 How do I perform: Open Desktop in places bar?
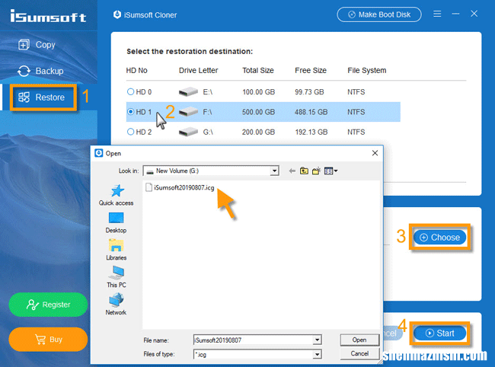(x=117, y=223)
